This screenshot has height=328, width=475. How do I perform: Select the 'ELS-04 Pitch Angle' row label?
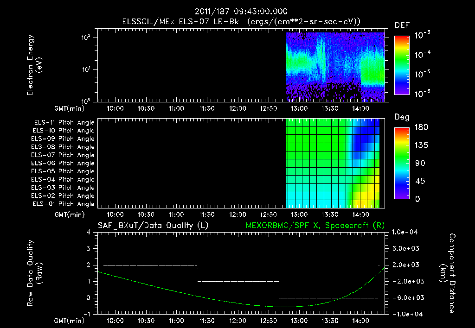[63, 180]
